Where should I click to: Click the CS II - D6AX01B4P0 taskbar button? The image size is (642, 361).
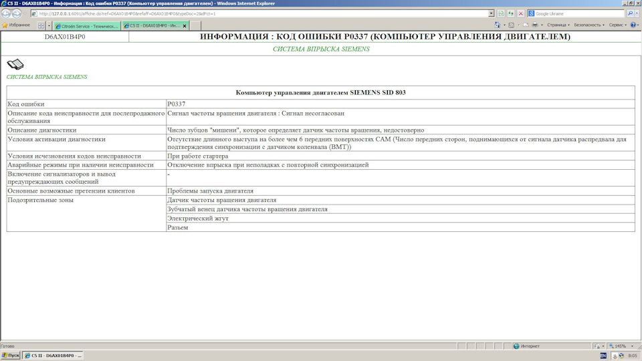tap(53, 355)
